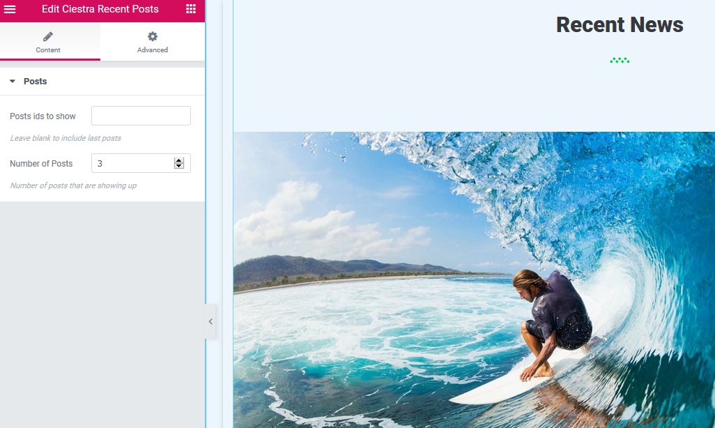Click the 'Leave blank to include last posts' hint
This screenshot has height=428, width=715.
click(x=66, y=138)
